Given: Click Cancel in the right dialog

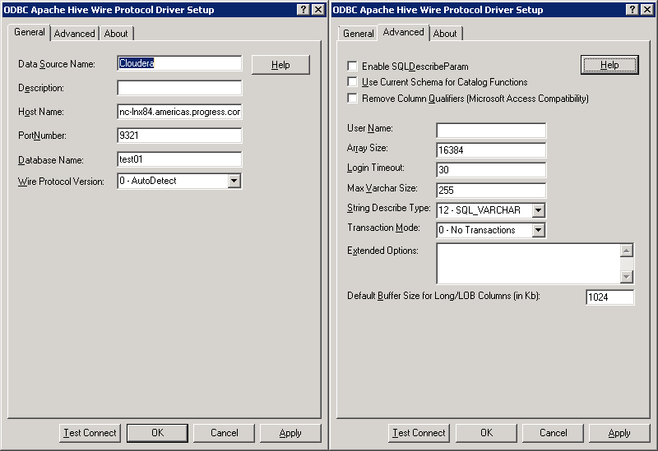Looking at the screenshot, I should coord(554,433).
